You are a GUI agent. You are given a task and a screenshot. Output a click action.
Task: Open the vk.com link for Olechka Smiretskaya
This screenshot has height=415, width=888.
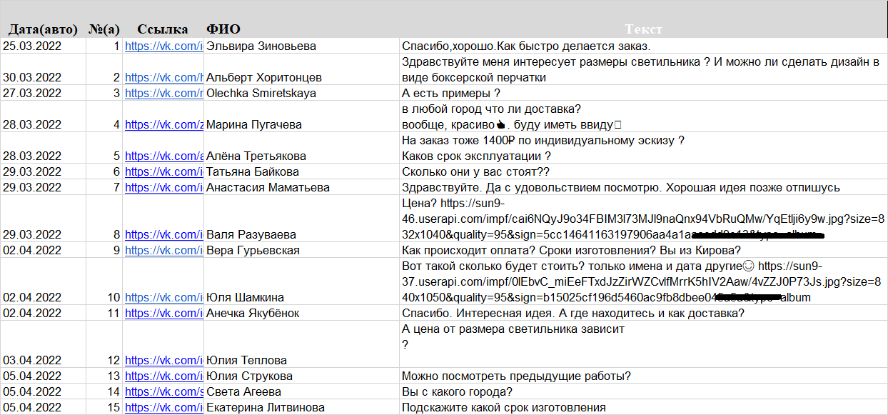[x=164, y=93]
